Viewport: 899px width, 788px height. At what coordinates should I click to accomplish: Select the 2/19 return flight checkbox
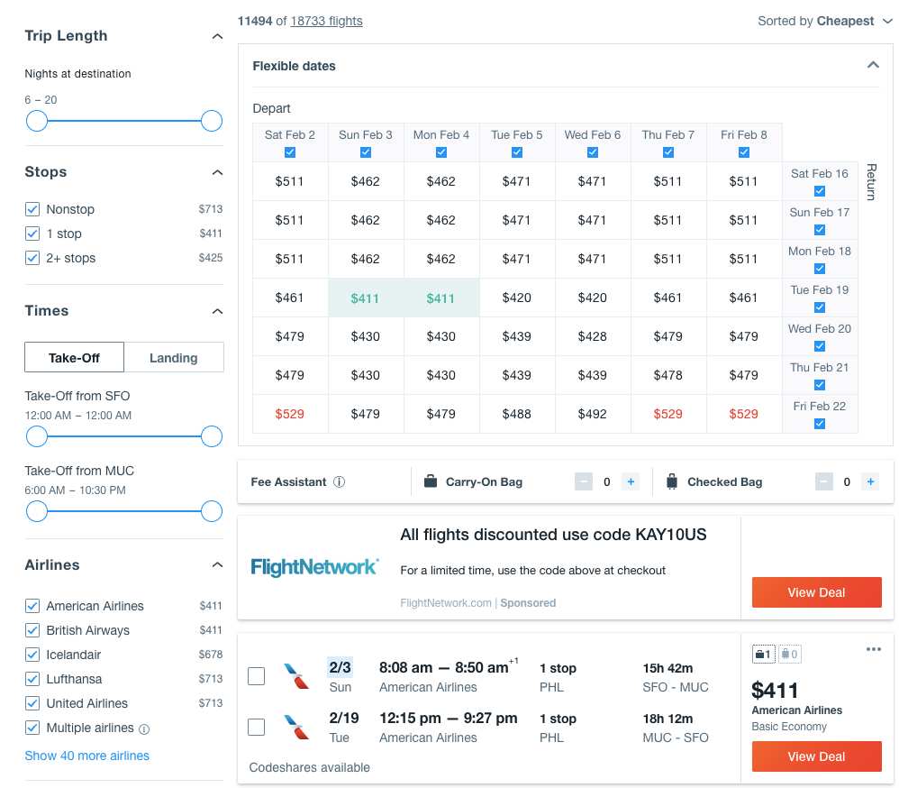[257, 727]
